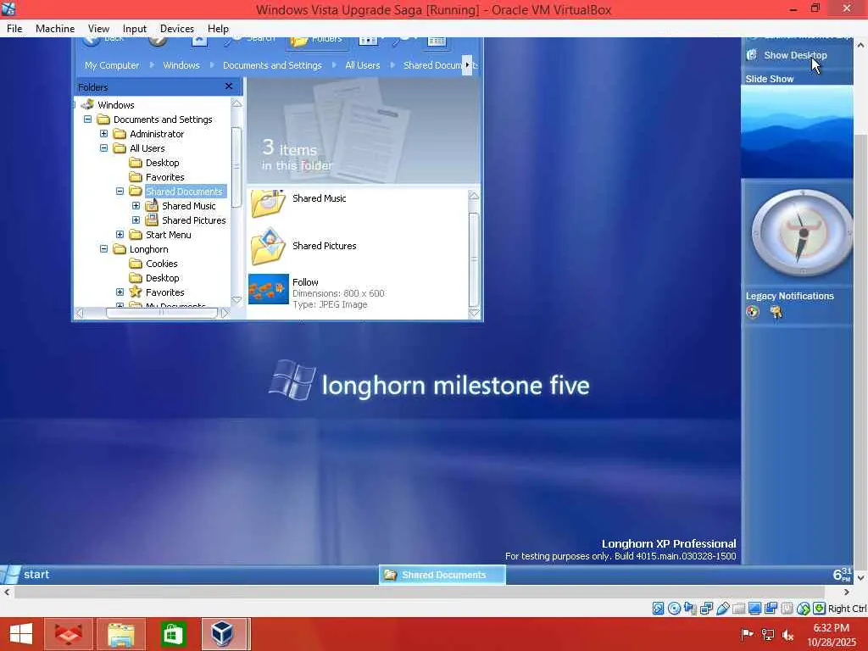This screenshot has height=651, width=868.
Task: Open File Explorer from host taskbar
Action: [x=121, y=634]
